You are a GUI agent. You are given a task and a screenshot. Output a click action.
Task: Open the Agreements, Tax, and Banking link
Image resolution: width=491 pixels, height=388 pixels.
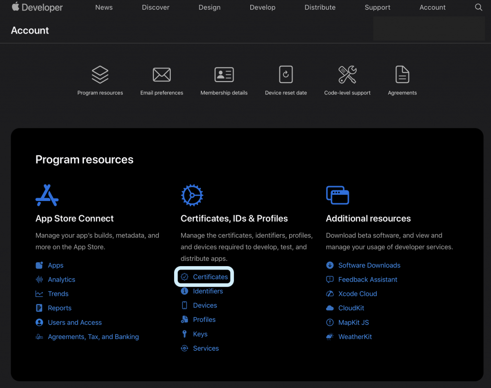(x=94, y=337)
